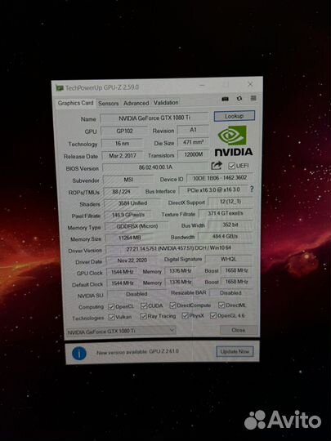Toggle the Ray Tracing checkbox
The image size is (331, 441).
tap(143, 316)
